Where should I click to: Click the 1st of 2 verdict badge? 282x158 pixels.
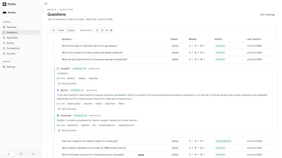(x=220, y=46)
